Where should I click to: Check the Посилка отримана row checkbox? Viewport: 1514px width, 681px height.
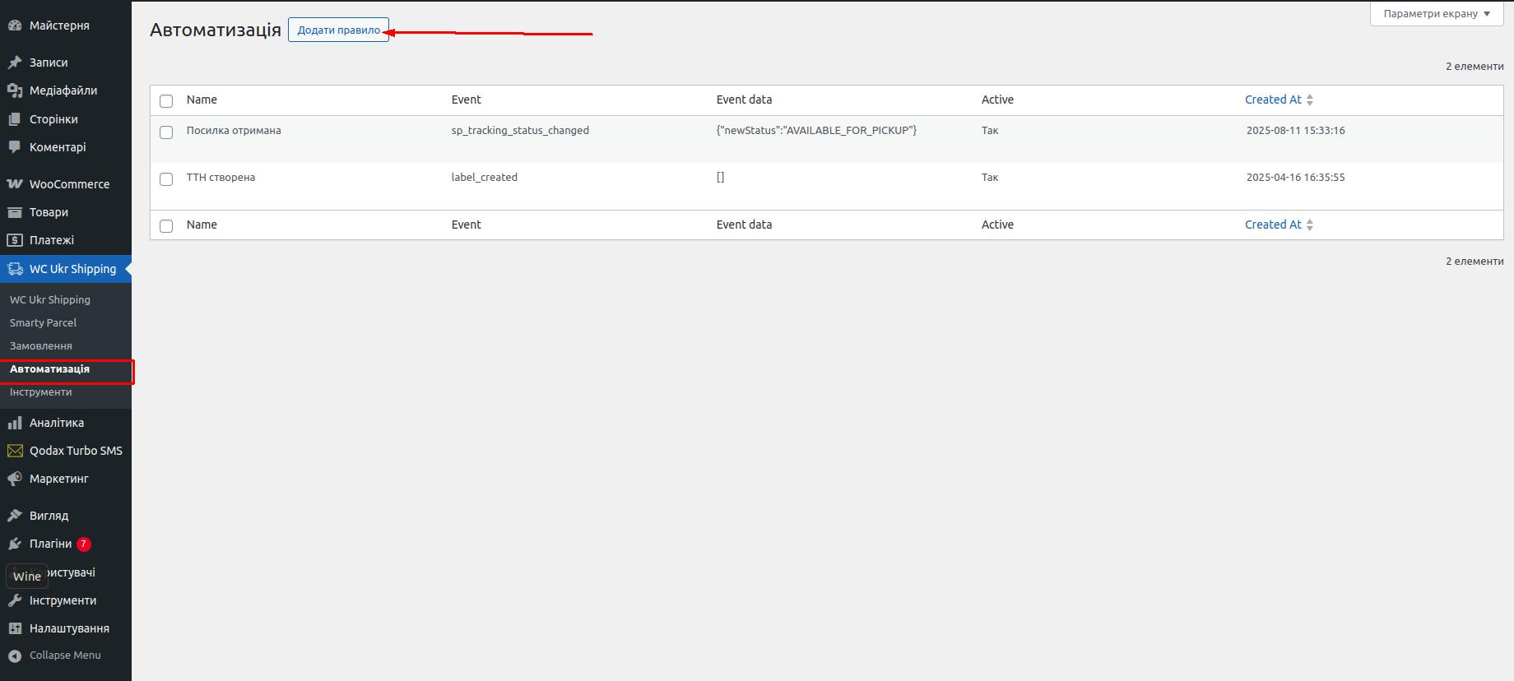(166, 132)
